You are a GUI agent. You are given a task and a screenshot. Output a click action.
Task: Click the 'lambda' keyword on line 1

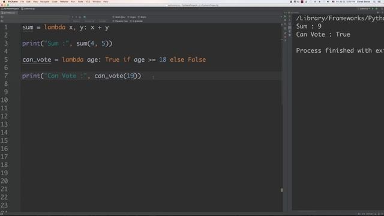(x=55, y=27)
